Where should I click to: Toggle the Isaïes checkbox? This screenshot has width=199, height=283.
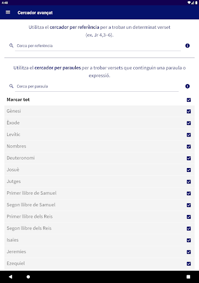pyautogui.click(x=188, y=240)
